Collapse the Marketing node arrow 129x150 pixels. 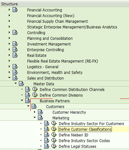[x=35, y=117]
